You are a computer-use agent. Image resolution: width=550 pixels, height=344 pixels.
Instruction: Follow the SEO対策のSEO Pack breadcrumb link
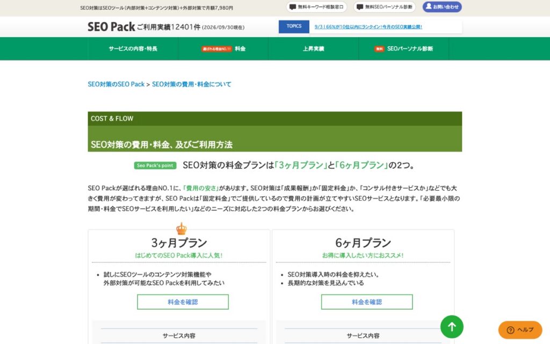coord(116,84)
